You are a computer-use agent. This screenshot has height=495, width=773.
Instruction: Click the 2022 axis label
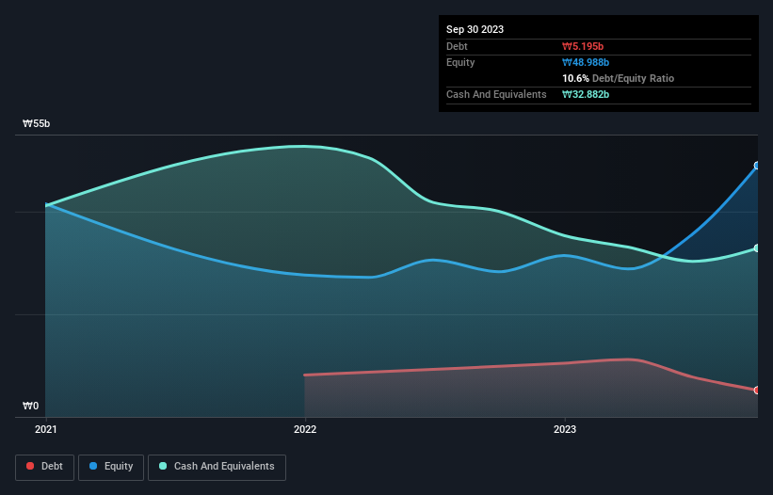tap(305, 429)
